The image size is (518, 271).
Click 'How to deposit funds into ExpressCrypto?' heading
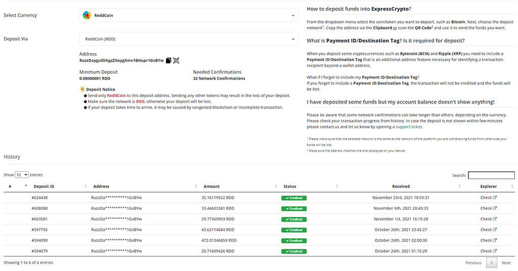tap(359, 9)
